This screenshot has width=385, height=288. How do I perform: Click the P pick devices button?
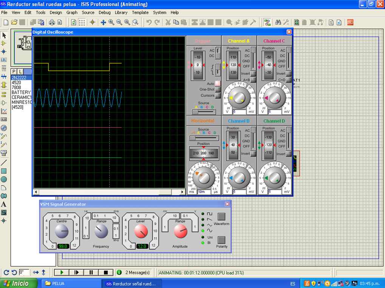tap(14, 72)
